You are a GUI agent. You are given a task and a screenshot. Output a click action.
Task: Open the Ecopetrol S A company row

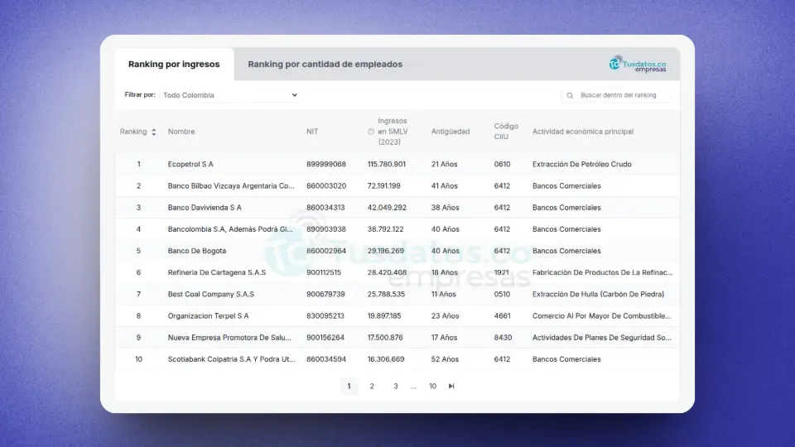[x=190, y=164]
